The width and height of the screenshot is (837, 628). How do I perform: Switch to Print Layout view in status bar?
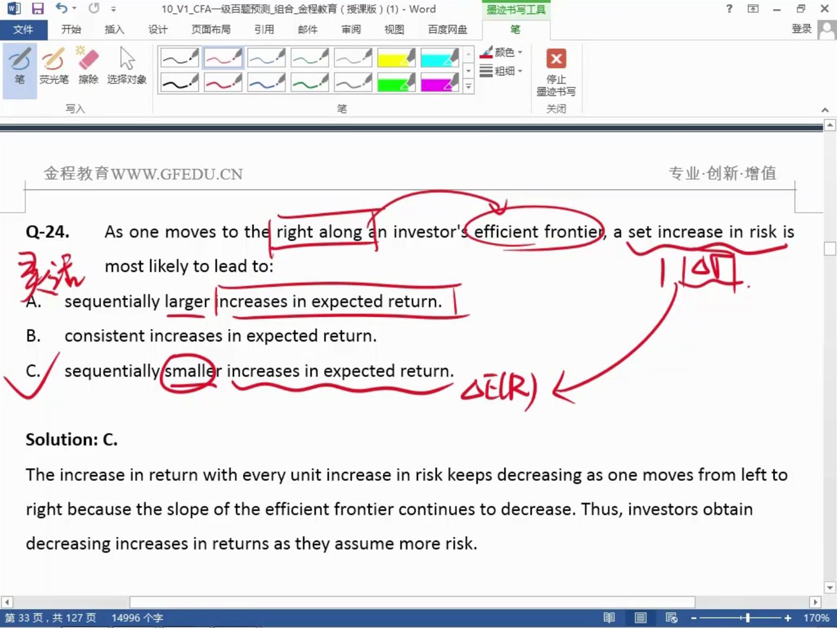point(640,618)
